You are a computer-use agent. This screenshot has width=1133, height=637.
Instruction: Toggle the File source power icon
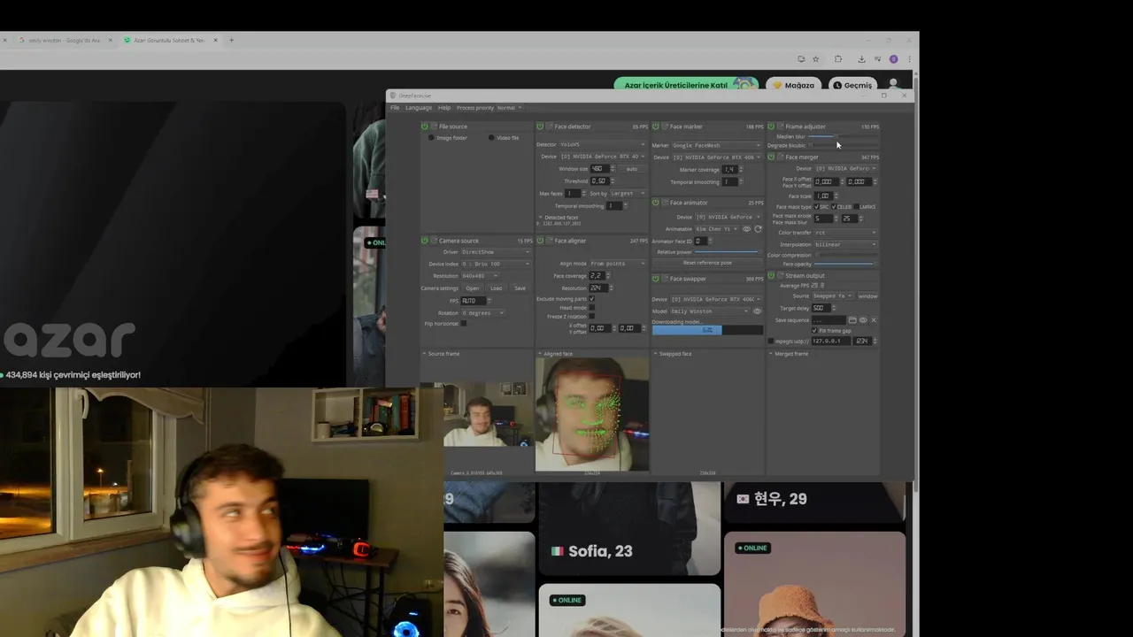[425, 127]
